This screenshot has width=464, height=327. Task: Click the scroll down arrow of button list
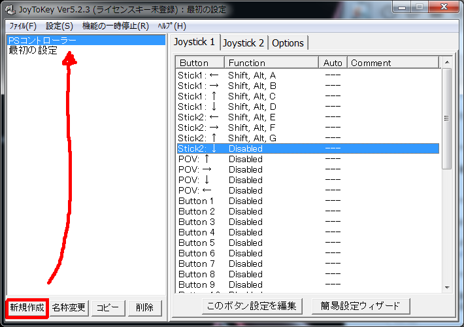[447, 287]
